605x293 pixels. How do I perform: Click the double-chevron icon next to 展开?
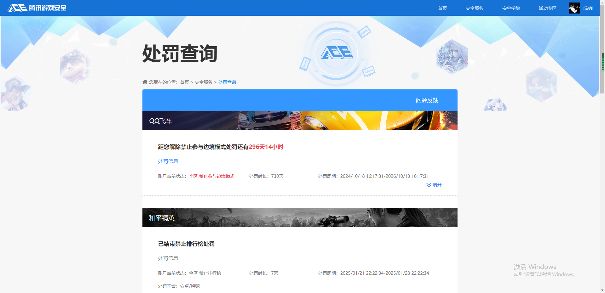pyautogui.click(x=428, y=185)
